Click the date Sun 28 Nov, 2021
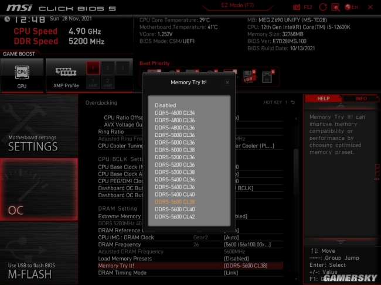This screenshot has width=381, height=285. pyautogui.click(x=71, y=19)
